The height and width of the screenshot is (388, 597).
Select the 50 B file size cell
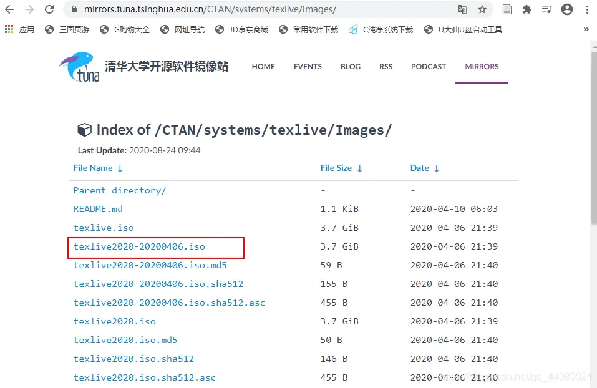click(331, 339)
